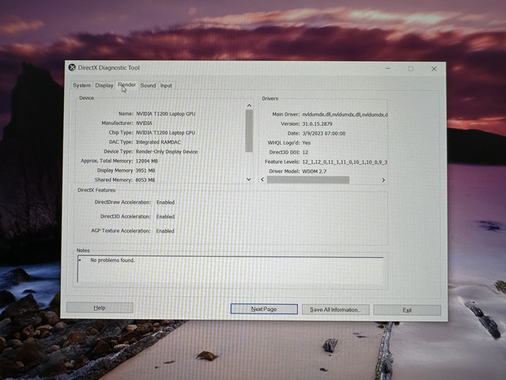This screenshot has width=506, height=380.
Task: Click Save All Information button
Action: coord(335,310)
